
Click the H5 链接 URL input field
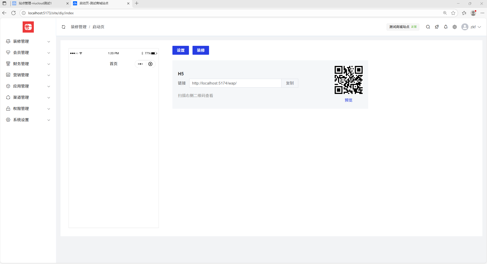(235, 83)
